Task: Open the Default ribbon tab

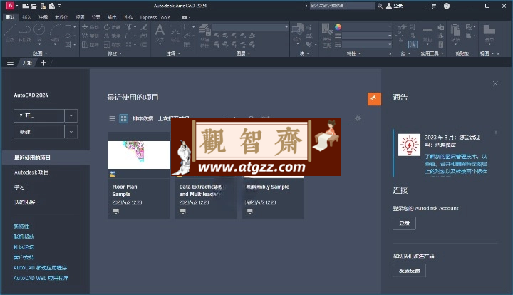Action: click(11, 17)
